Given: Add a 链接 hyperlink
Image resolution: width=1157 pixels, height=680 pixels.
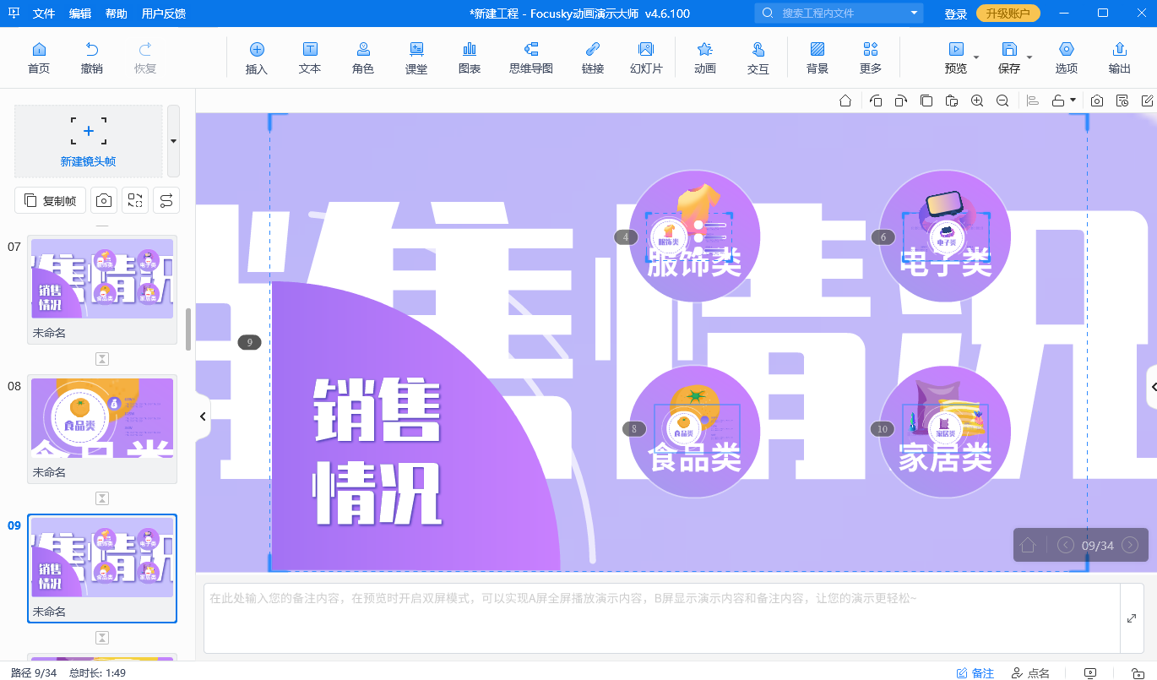Looking at the screenshot, I should click(x=593, y=58).
